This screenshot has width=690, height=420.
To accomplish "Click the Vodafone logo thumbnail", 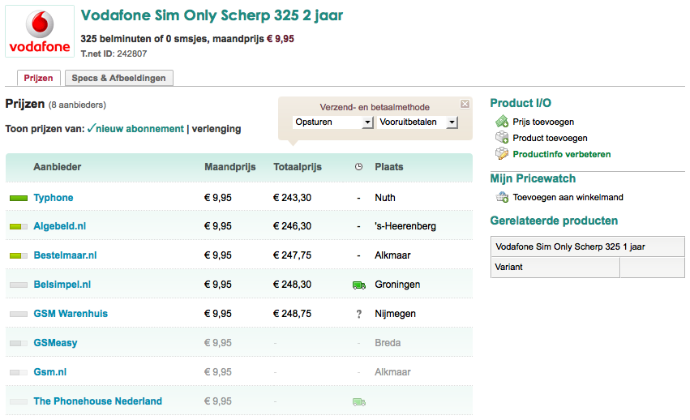I will coord(39,33).
